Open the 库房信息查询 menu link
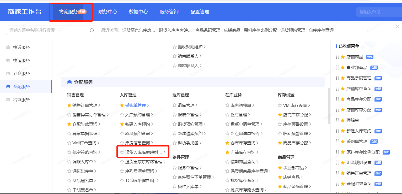 [138, 143]
